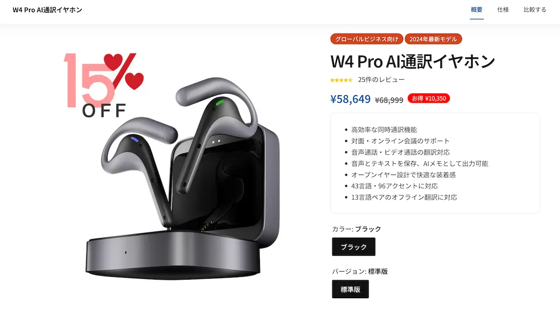Click the ¥68,999 original price
Viewport: 560px width, 309px height.
(x=389, y=100)
